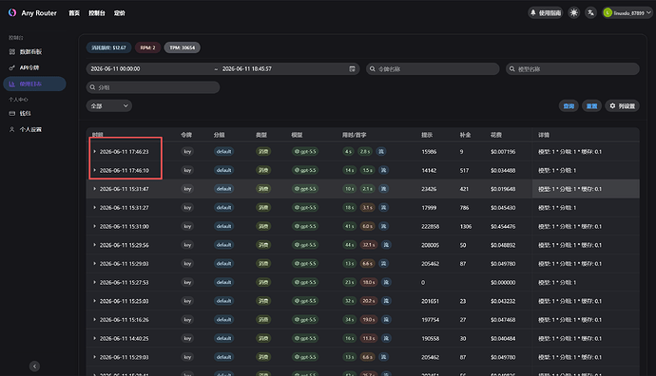Go to 控制台 in top navigation
Viewport: 656px width, 376px height.
coord(97,13)
